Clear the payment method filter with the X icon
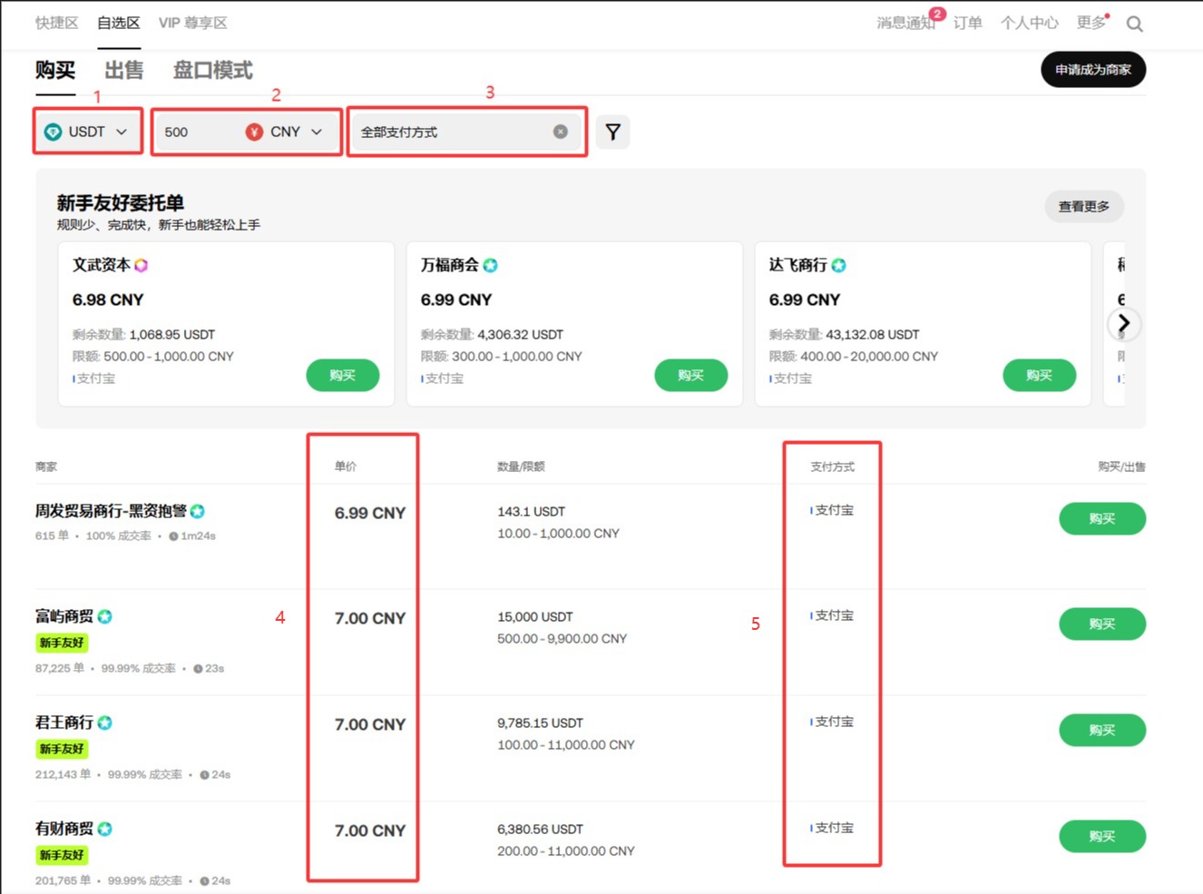This screenshot has height=894, width=1203. [561, 132]
